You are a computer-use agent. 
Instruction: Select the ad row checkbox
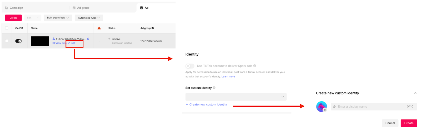click(7, 41)
